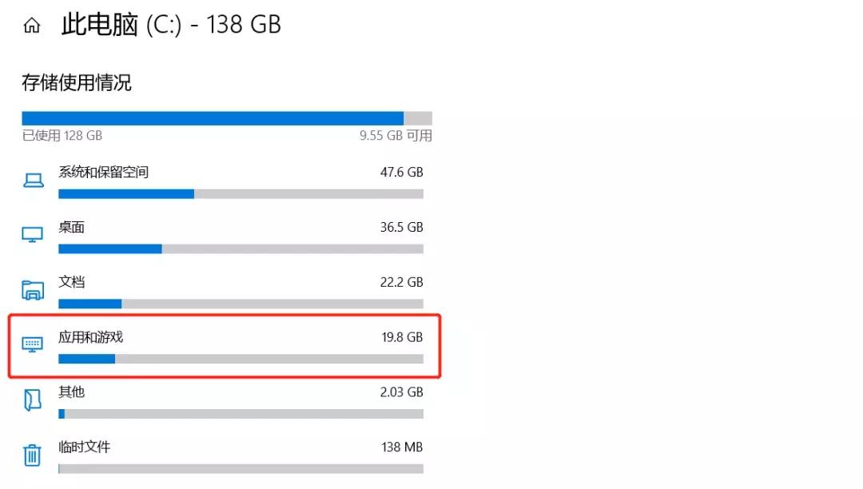Viewport: 863px width, 489px height.
Task: Click the trash bin icon for 临时文件
Action: 33,455
